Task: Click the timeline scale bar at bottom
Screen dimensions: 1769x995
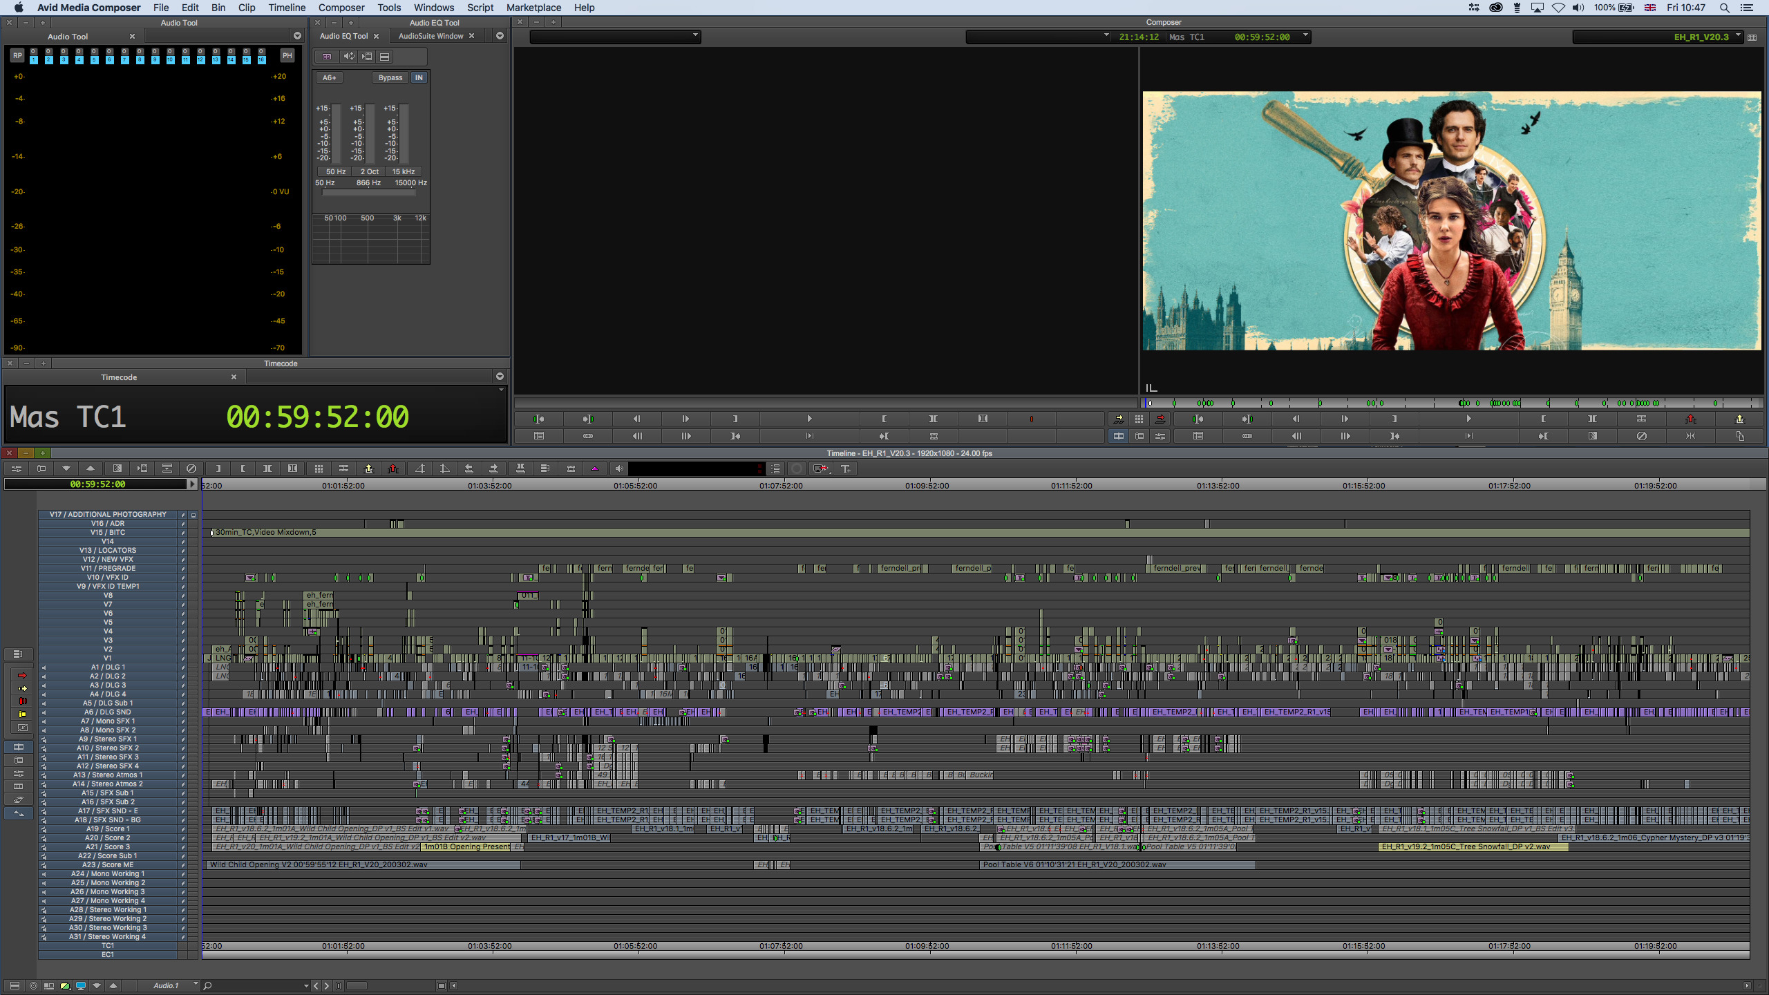Action: (356, 985)
